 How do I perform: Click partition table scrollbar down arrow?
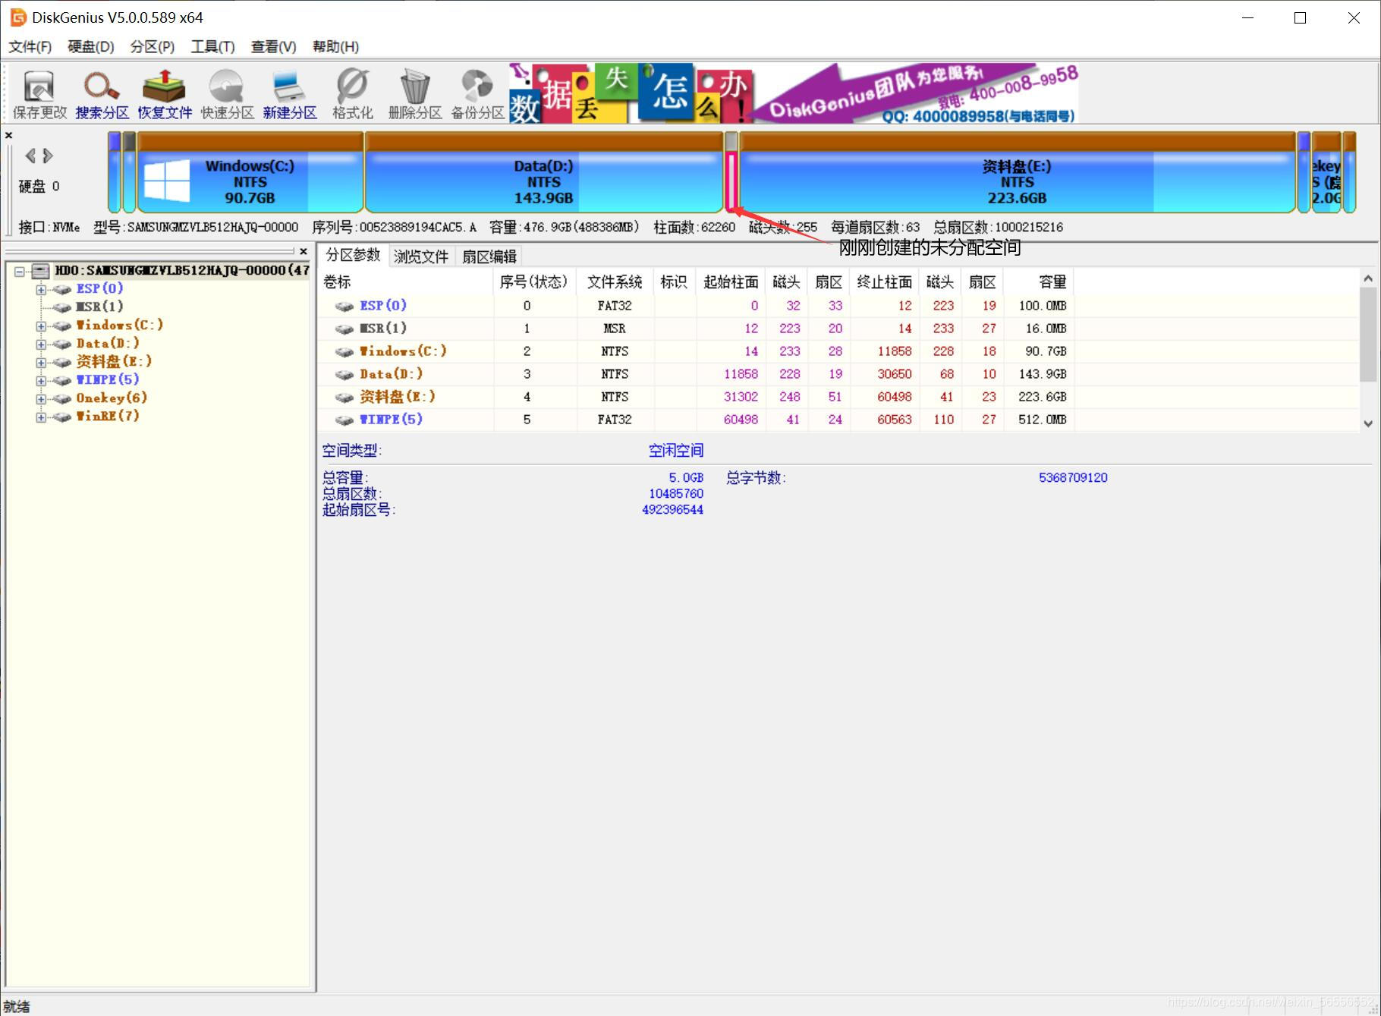click(1368, 423)
